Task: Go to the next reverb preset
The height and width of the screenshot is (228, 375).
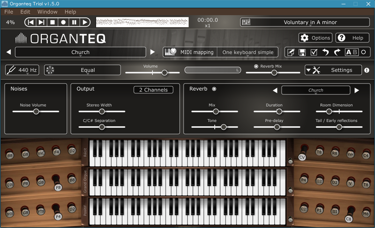Action: [x=357, y=90]
